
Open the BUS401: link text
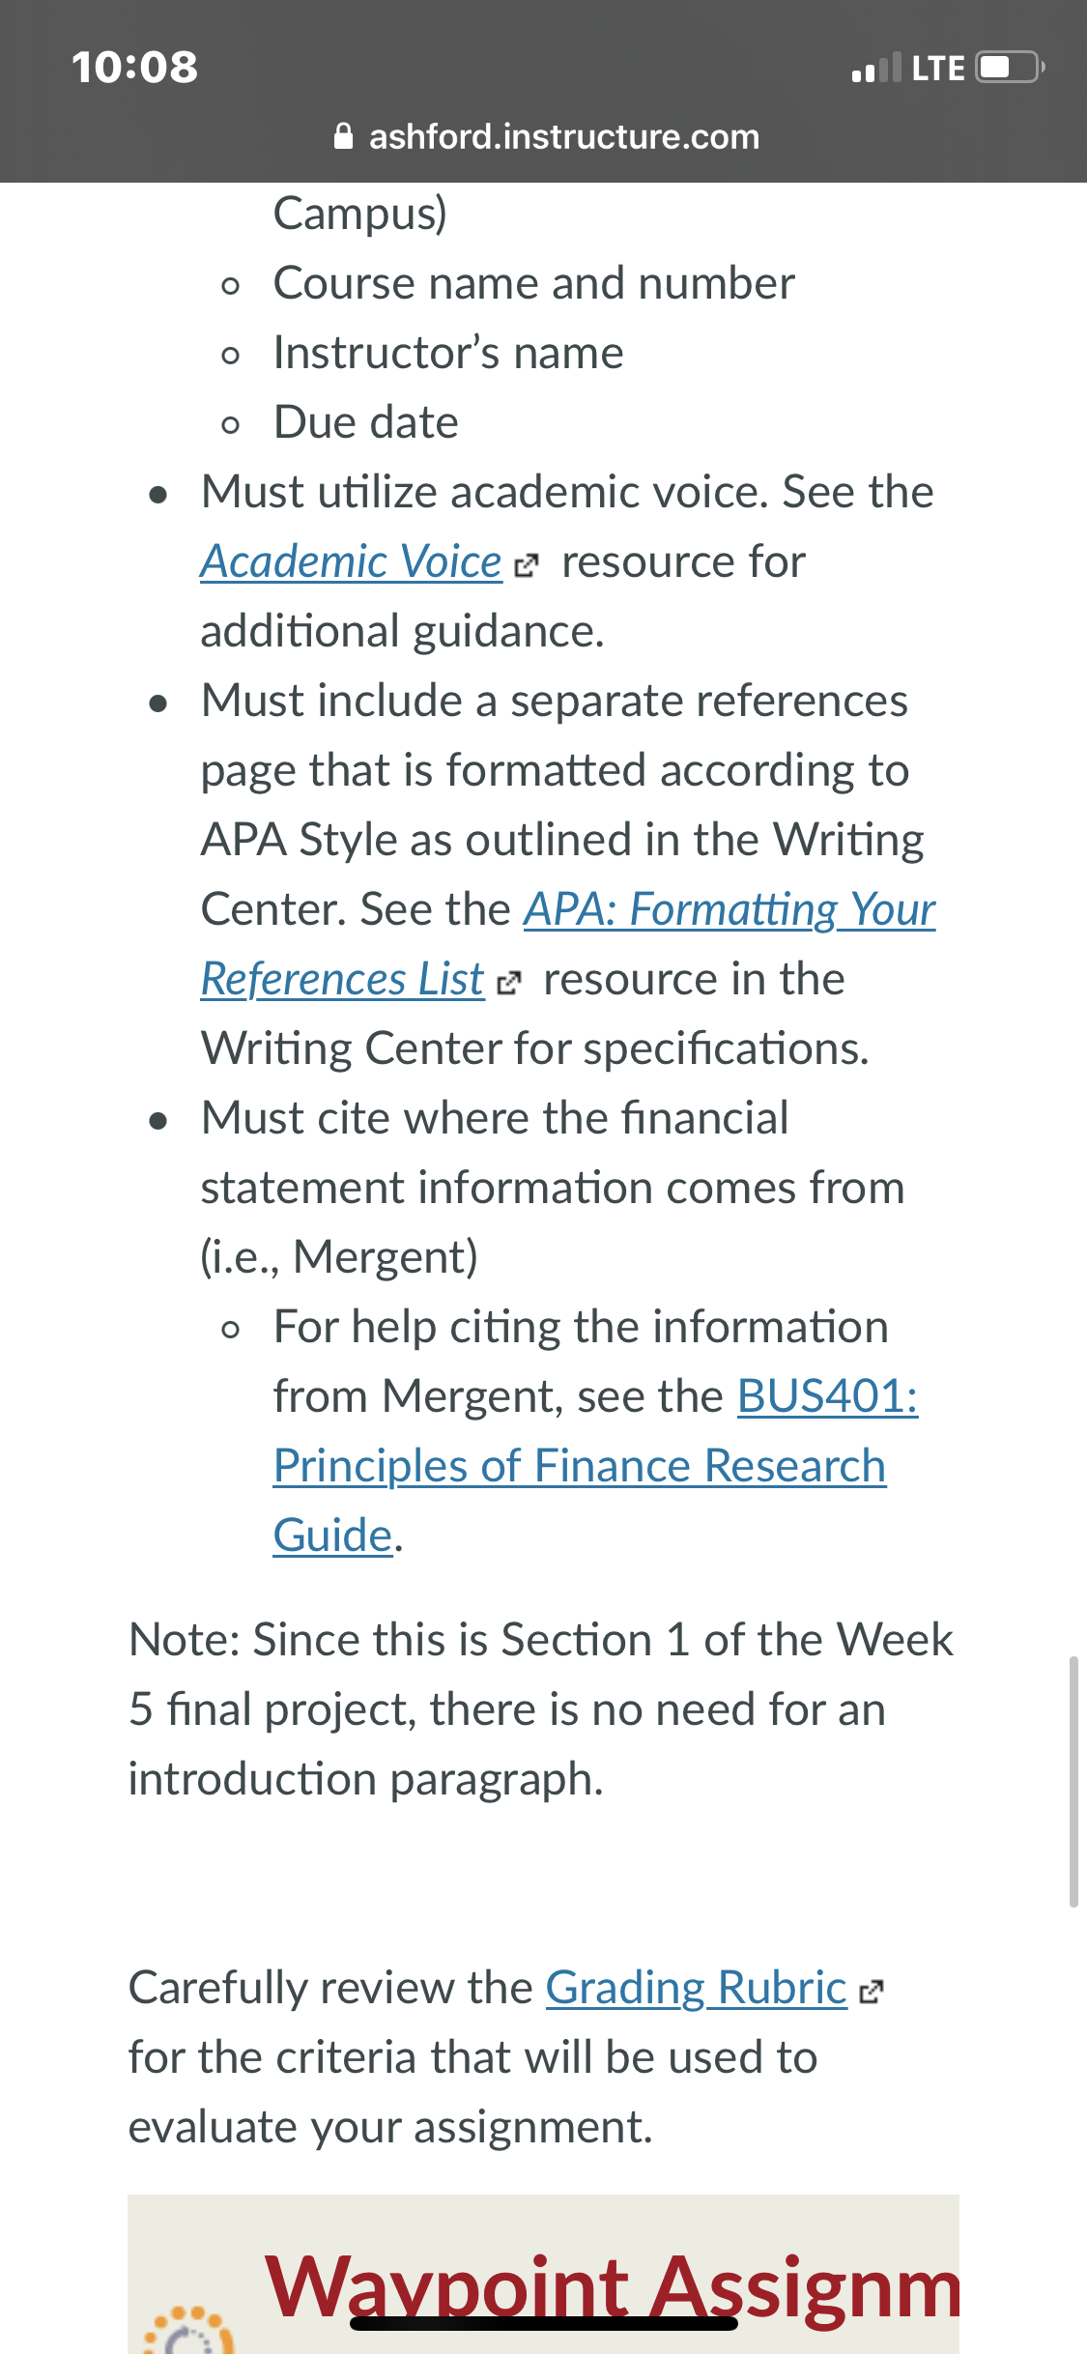coord(828,1396)
